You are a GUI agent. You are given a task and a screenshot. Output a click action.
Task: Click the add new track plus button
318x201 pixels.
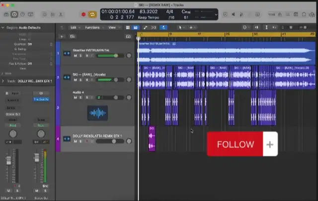62,36
